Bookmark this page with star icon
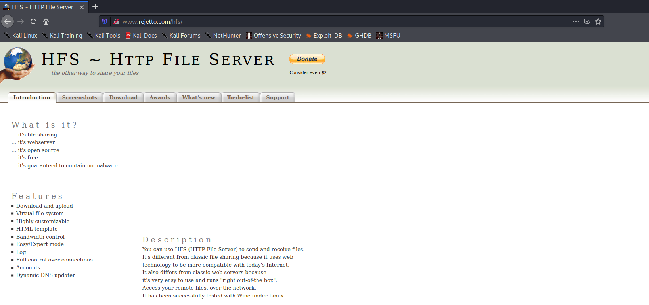Viewport: 649px width, 305px height. 598,21
